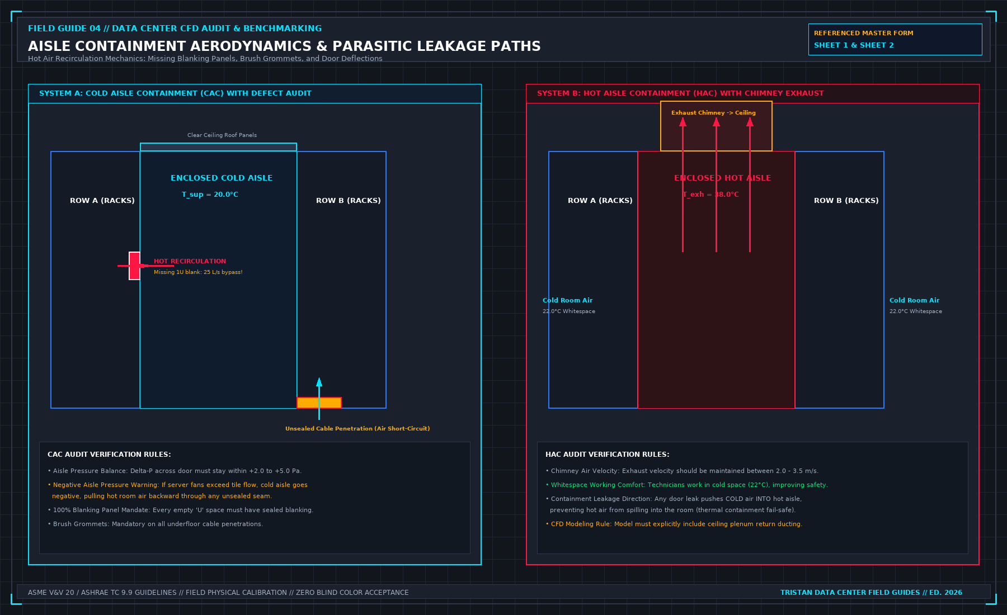Click the subtitle about Hot Air Recirculation Mechanics
The width and height of the screenshot is (1007, 615).
[205, 59]
